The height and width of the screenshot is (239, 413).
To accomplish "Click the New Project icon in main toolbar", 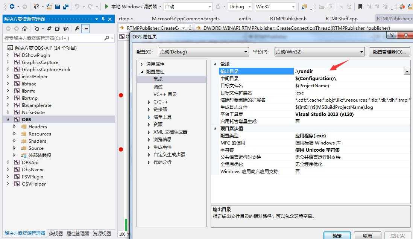I will 36,7.
